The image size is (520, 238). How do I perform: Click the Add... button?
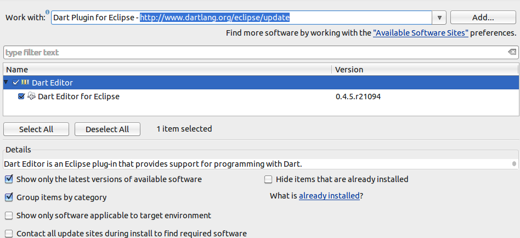tap(483, 18)
